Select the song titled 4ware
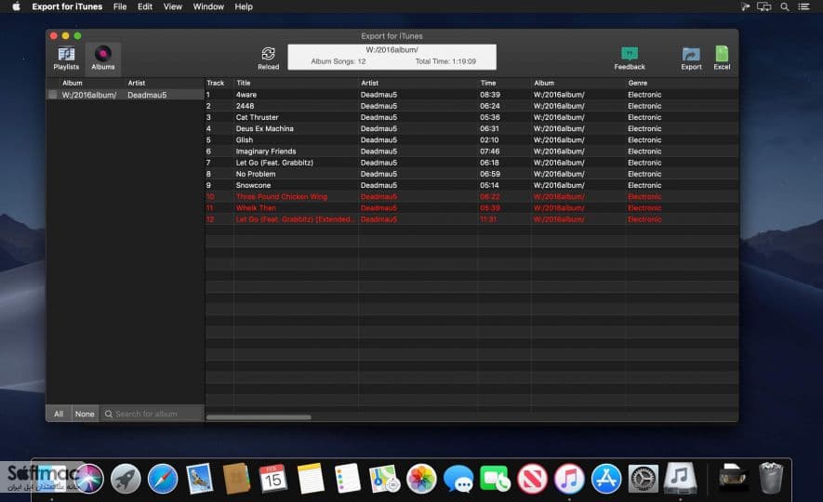This screenshot has height=502, width=823. pos(246,95)
